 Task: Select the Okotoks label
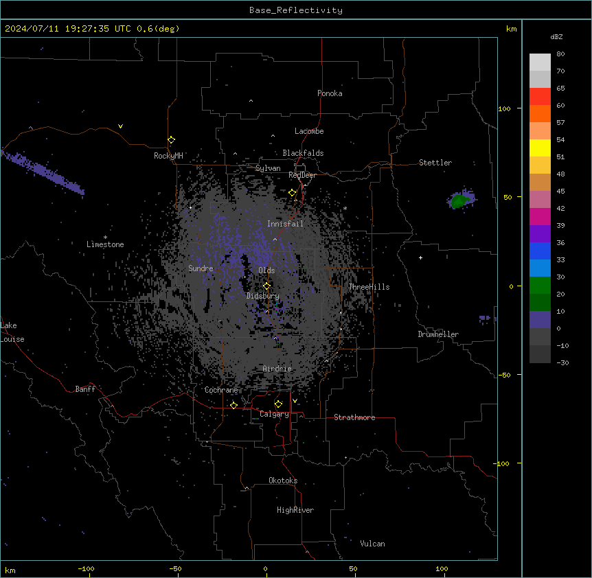(x=283, y=481)
